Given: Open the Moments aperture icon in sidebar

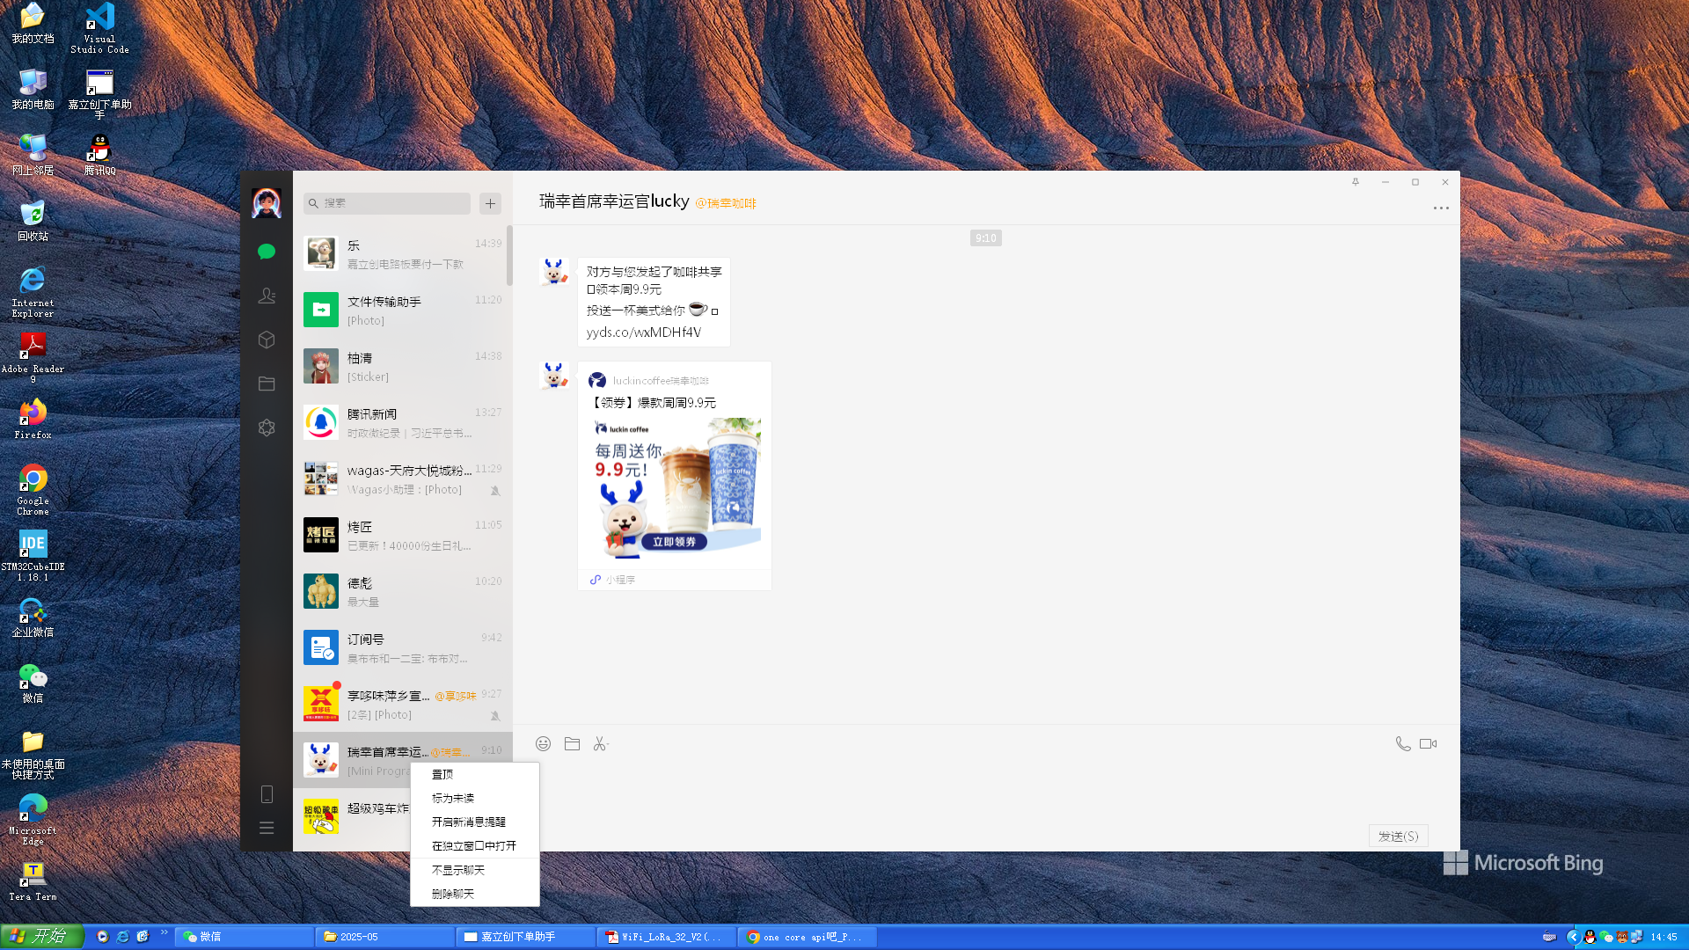Looking at the screenshot, I should point(267,427).
